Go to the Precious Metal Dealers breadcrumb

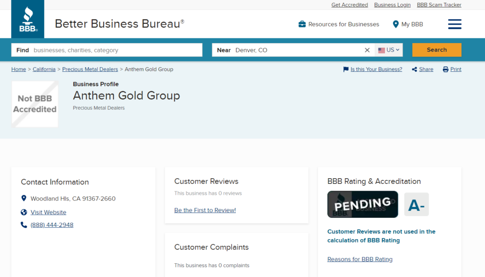tap(90, 69)
